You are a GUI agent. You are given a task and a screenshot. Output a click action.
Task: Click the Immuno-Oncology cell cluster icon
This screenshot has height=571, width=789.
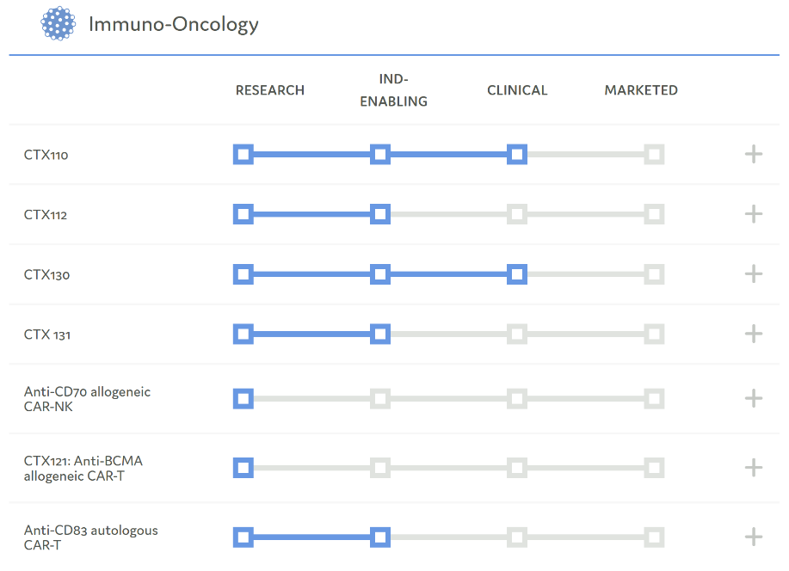click(x=59, y=24)
